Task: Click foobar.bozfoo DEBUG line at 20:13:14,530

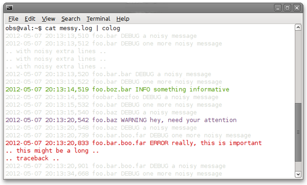Action: pos(112,97)
